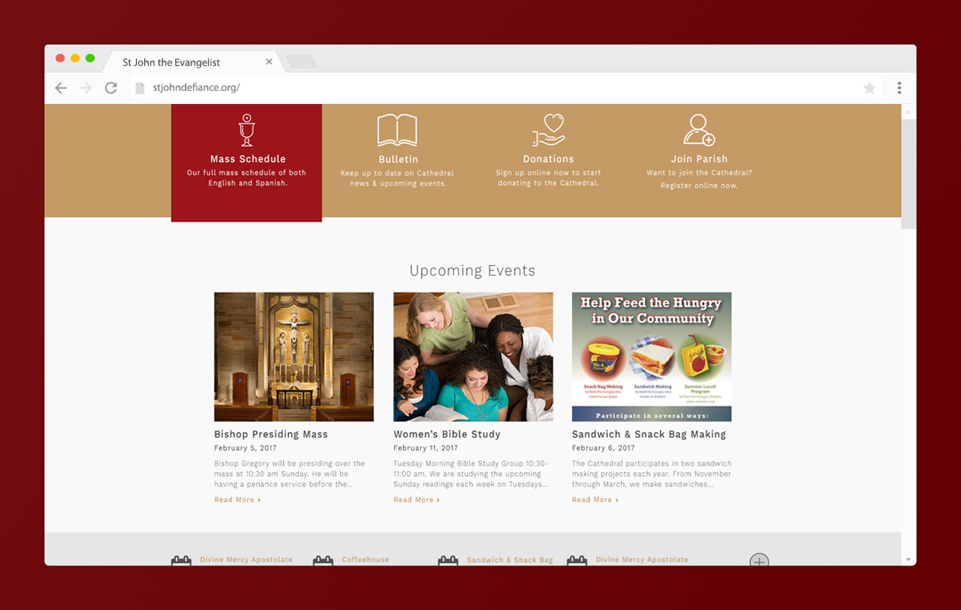
Task: Read More about Sandwich & Snack Bag Making
Action: [595, 500]
